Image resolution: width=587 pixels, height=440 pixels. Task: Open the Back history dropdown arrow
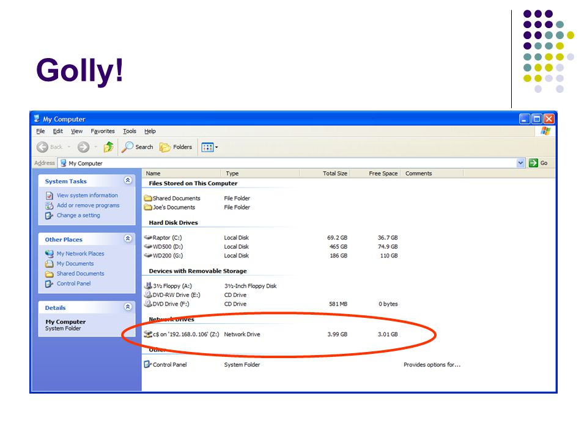pos(69,147)
